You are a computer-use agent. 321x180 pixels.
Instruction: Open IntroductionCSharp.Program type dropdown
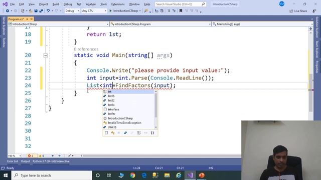click(160, 24)
